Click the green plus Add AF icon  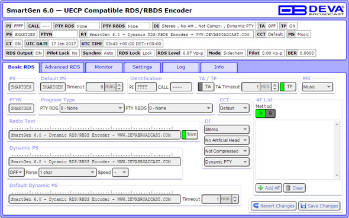click(260, 188)
